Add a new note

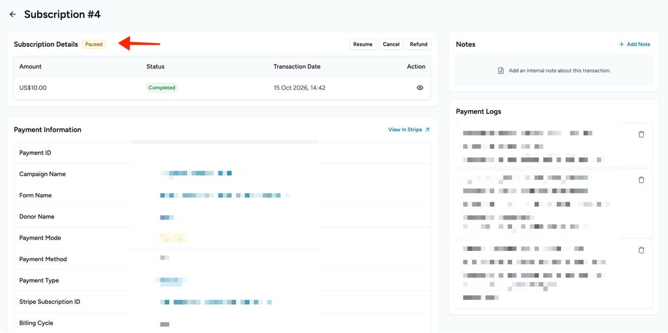[635, 44]
